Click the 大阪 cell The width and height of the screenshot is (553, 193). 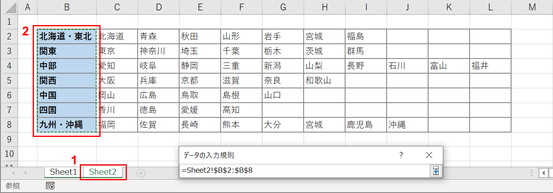(117, 81)
